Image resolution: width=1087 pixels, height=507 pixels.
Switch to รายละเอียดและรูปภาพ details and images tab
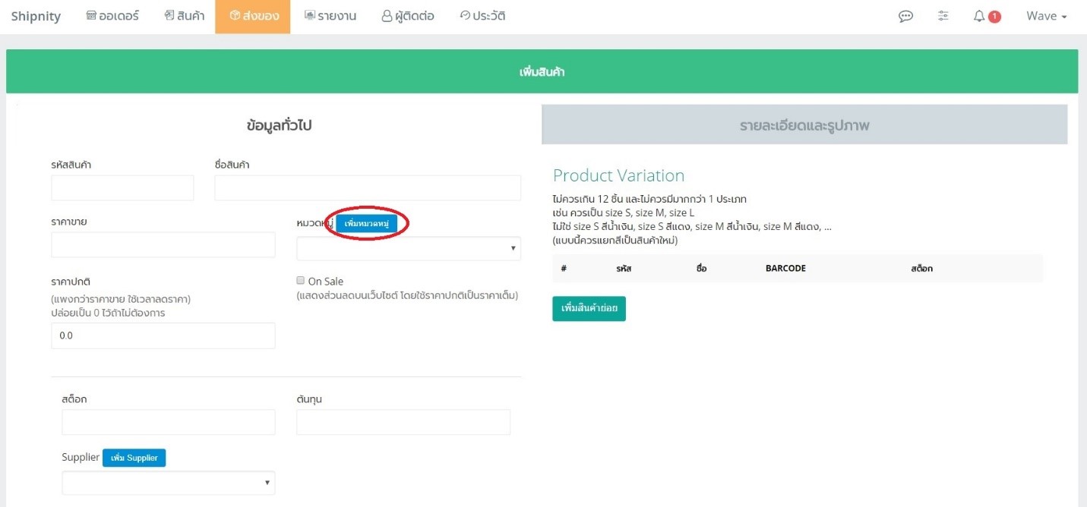coord(804,125)
